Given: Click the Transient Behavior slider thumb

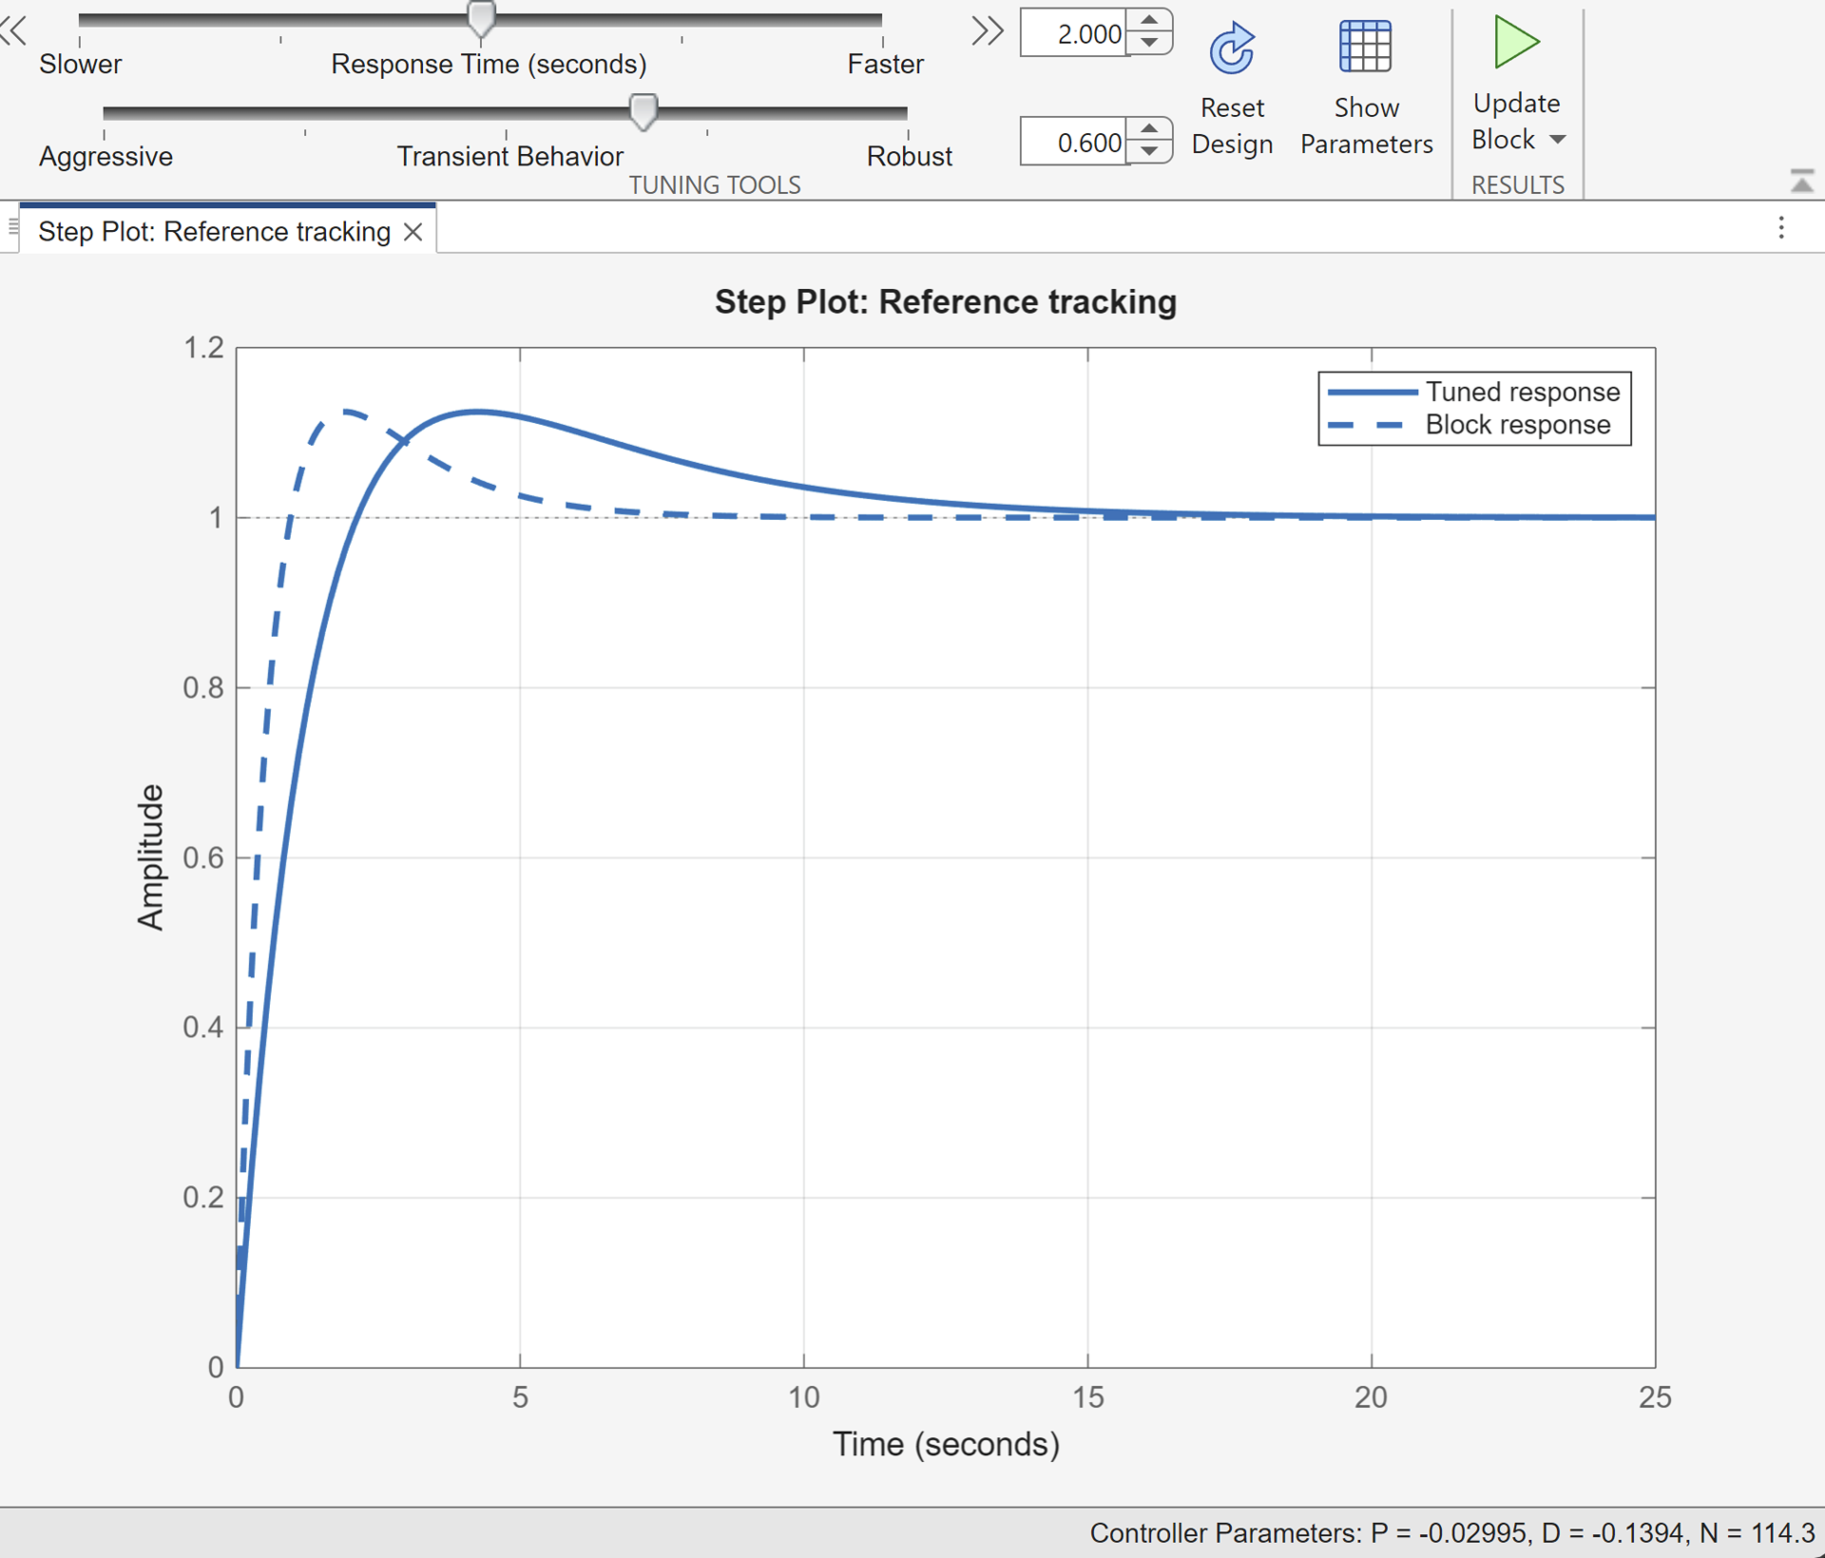Looking at the screenshot, I should point(644,111).
